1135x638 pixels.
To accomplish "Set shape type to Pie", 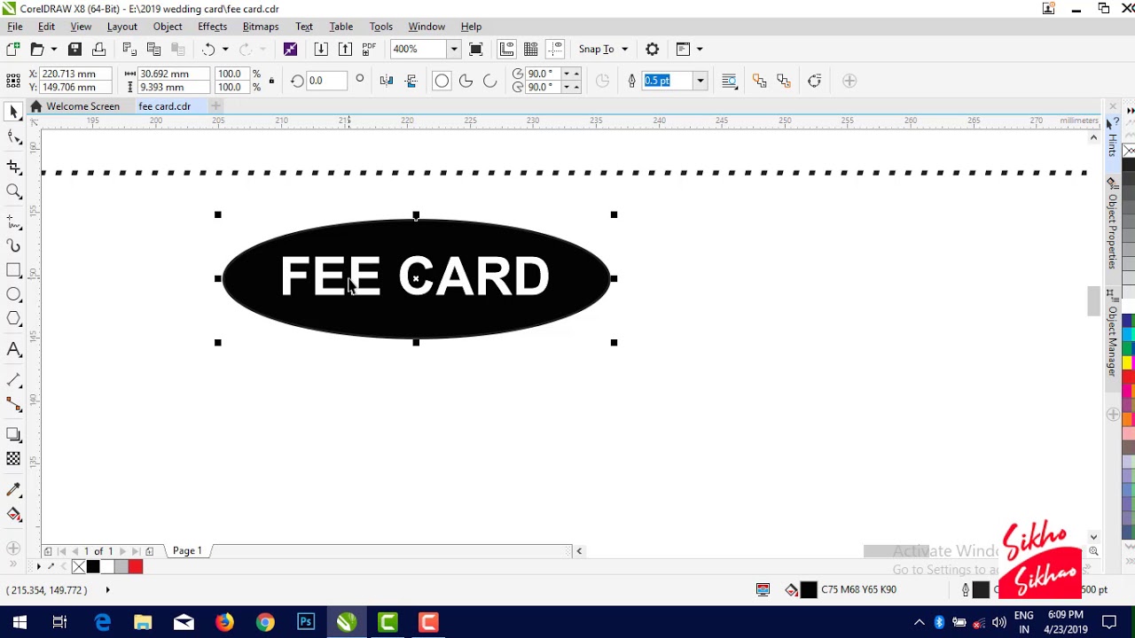I will pos(466,81).
